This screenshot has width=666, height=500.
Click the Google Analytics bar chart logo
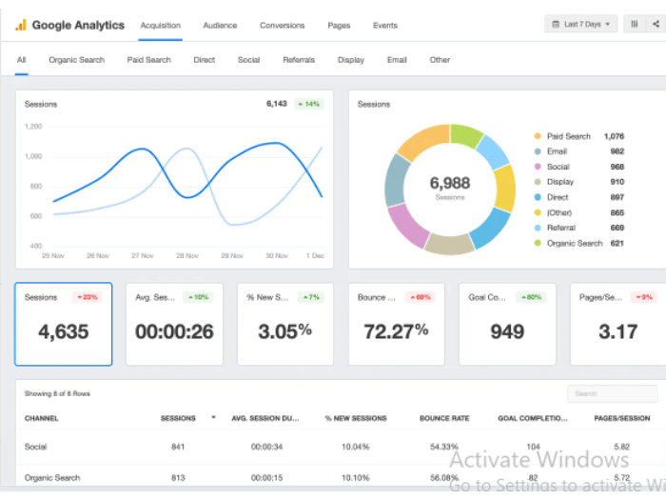(x=21, y=25)
